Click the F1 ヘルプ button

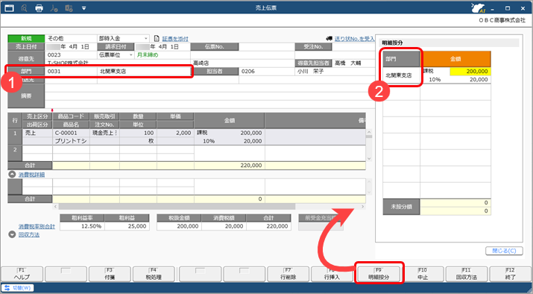pos(22,274)
